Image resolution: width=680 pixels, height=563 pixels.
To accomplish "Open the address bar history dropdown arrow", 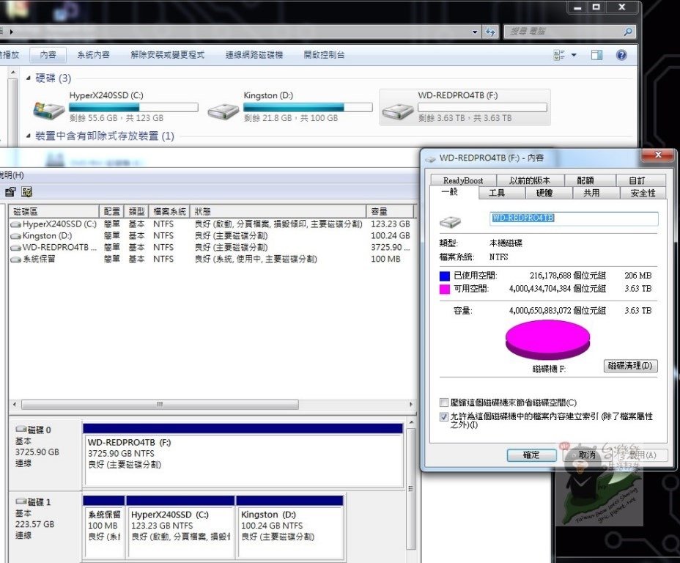I will click(x=475, y=32).
